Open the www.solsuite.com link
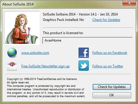This screenshot has height=104, width=138. click(x=35, y=53)
